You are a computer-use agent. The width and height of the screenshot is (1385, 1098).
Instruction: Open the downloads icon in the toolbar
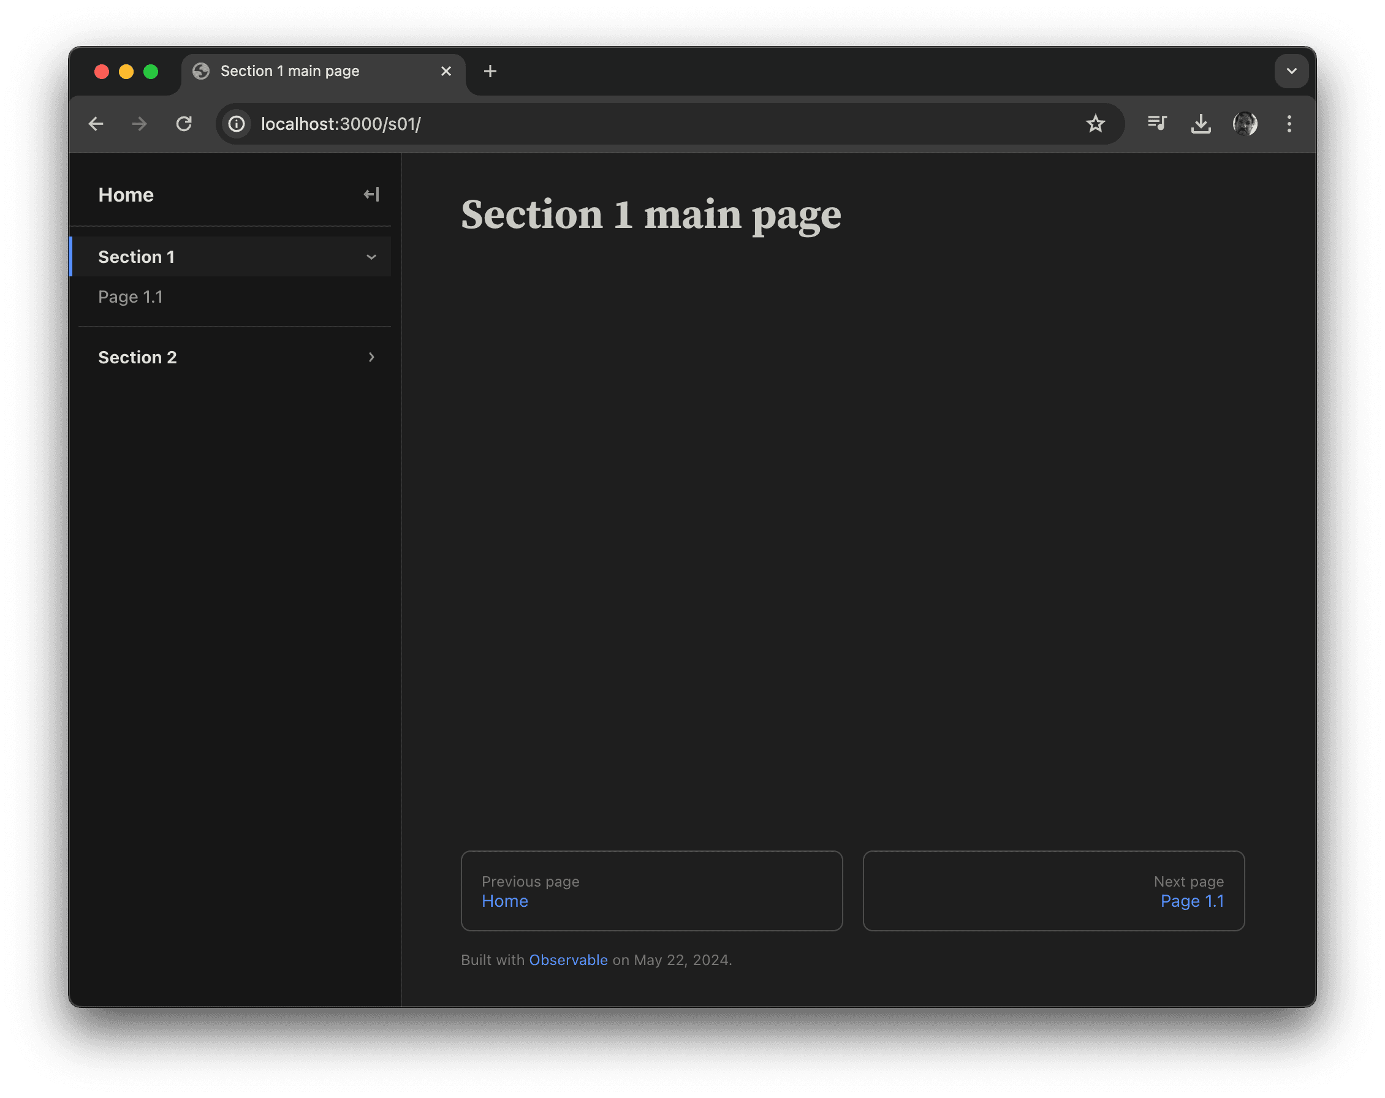1201,123
